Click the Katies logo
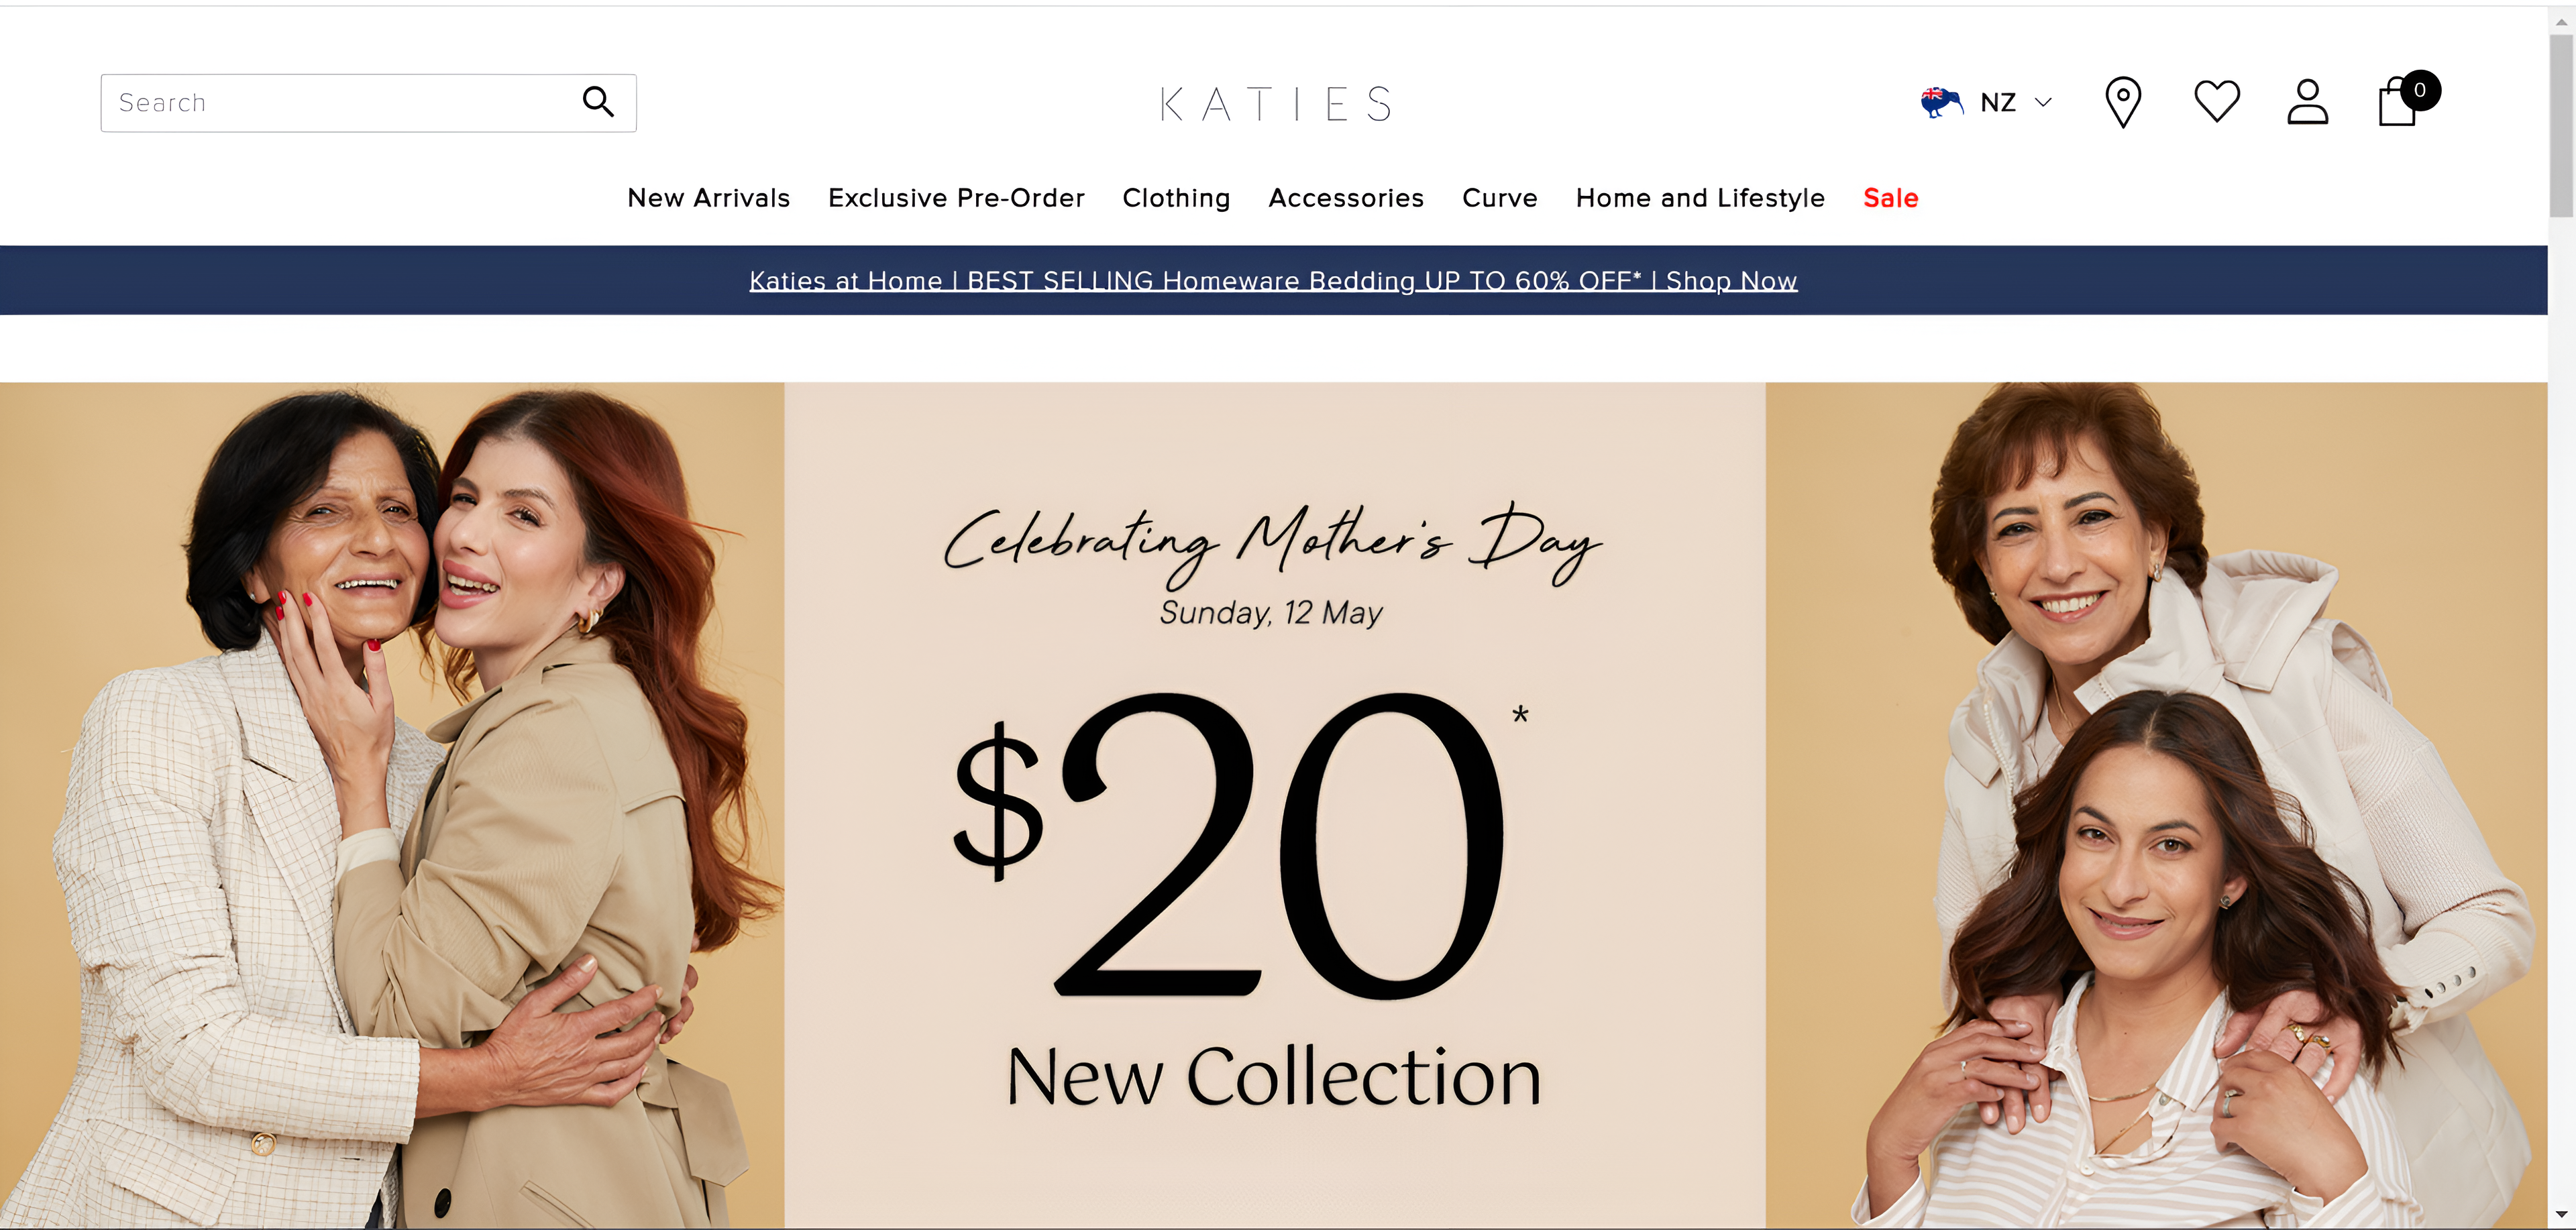 (x=1275, y=104)
